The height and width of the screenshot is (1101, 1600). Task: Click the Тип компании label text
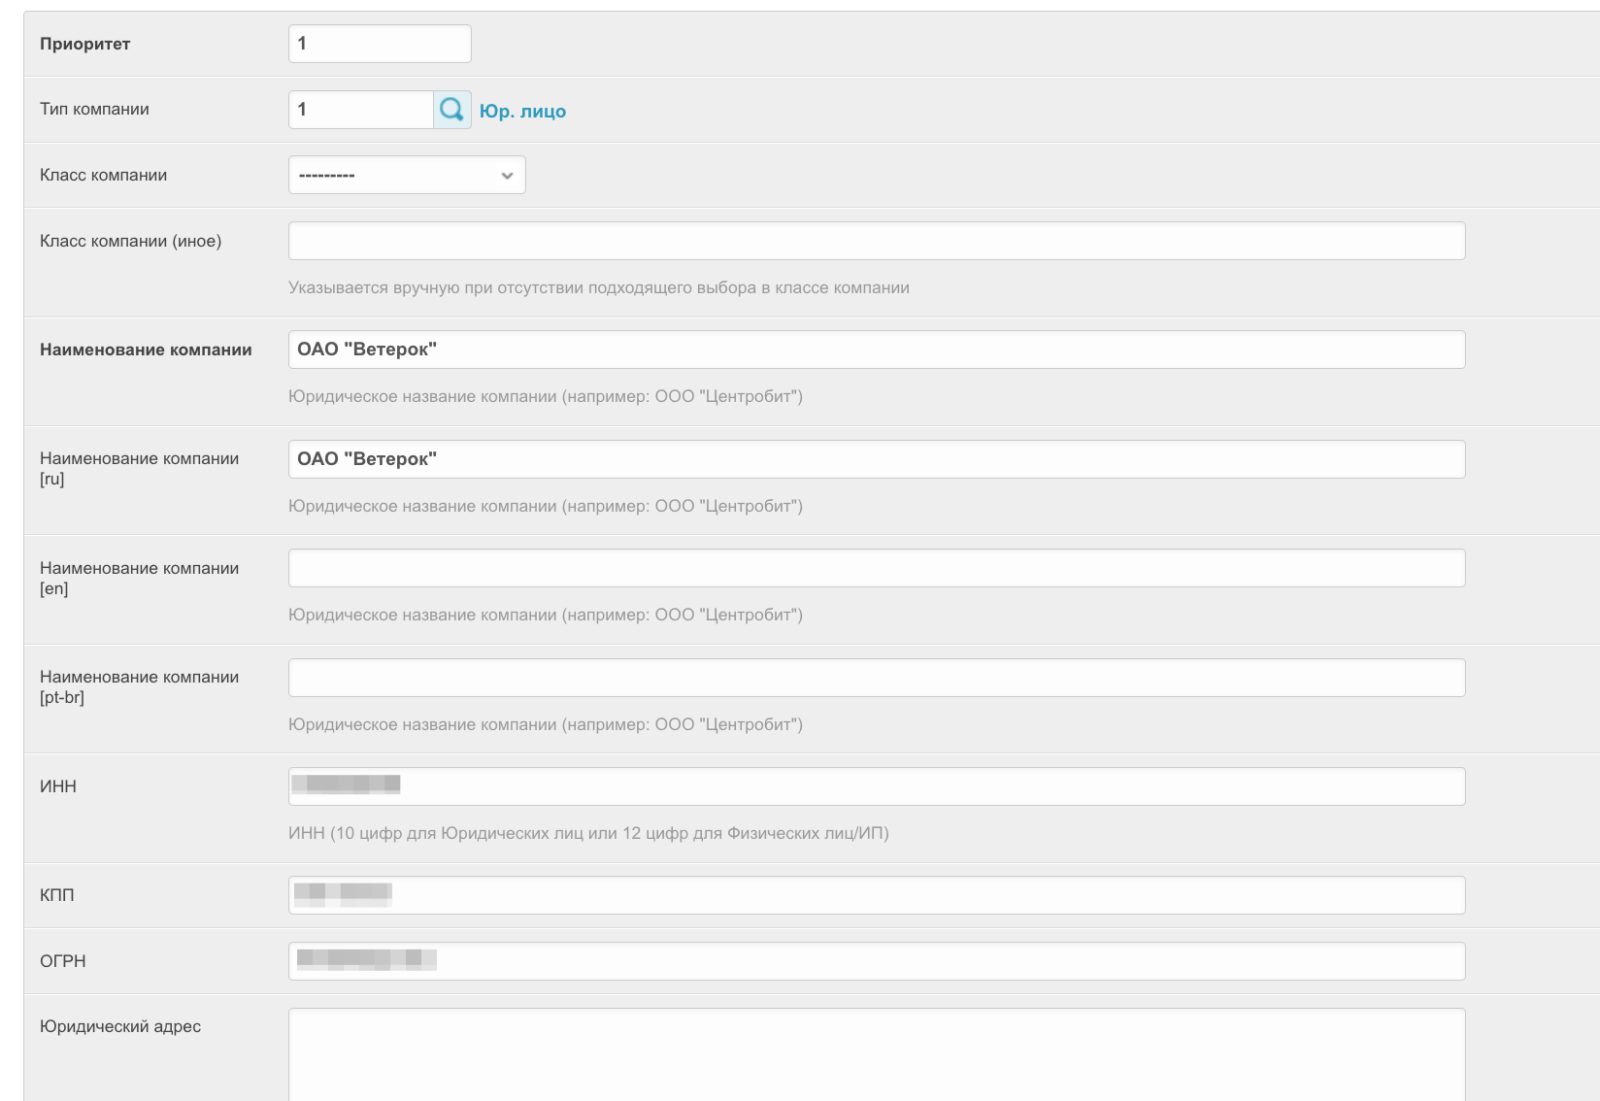tap(94, 109)
